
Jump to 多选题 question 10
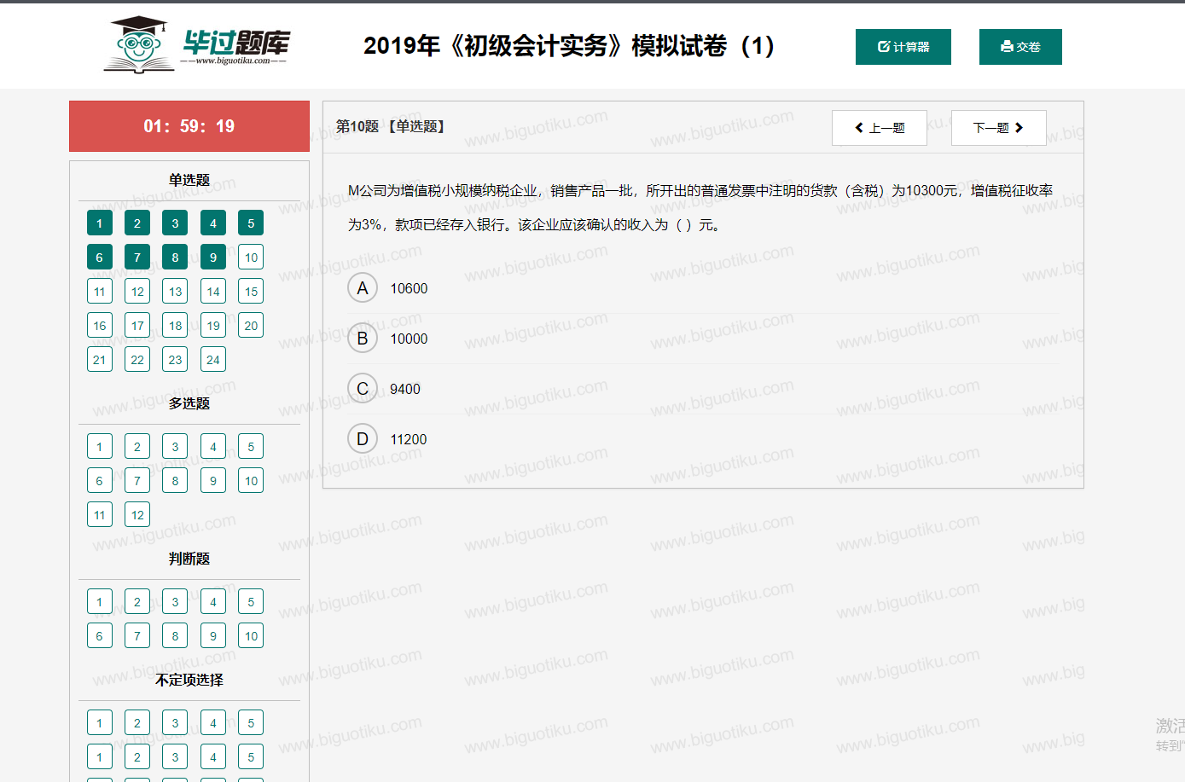point(251,481)
